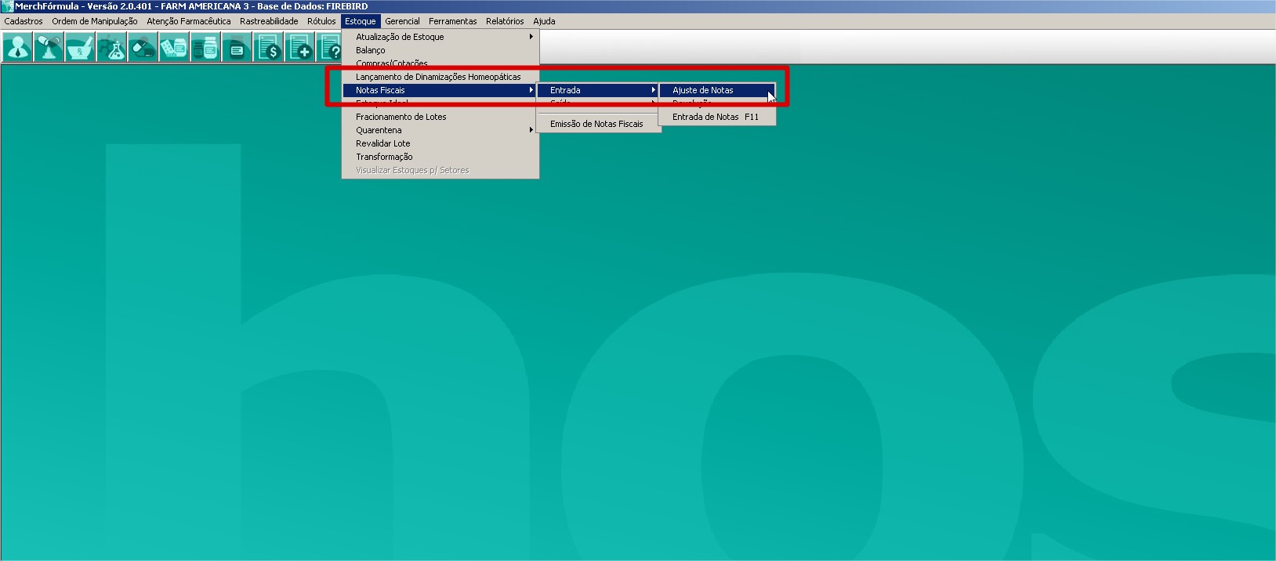Choose Revalidar Lote from Estoque menu
Viewport: 1276px width, 561px height.
coord(383,143)
